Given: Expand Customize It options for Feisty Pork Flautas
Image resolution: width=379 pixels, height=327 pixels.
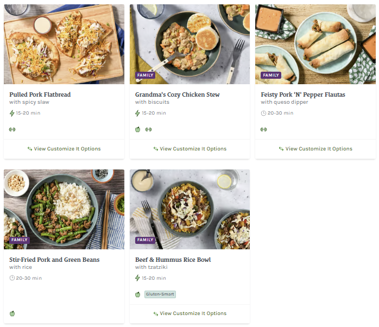Looking at the screenshot, I should click(x=315, y=149).
